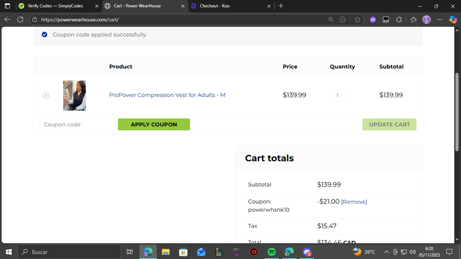Click the dark swirl taskbar app icon
The width and height of the screenshot is (461, 259).
[x=236, y=252]
